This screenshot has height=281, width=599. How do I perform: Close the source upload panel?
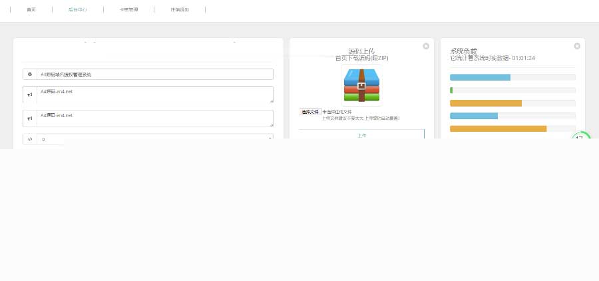[x=426, y=46]
